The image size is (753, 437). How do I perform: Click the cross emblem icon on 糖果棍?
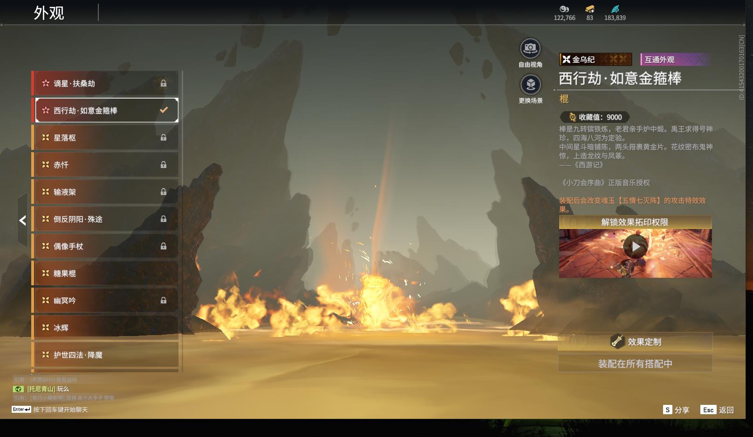(46, 274)
